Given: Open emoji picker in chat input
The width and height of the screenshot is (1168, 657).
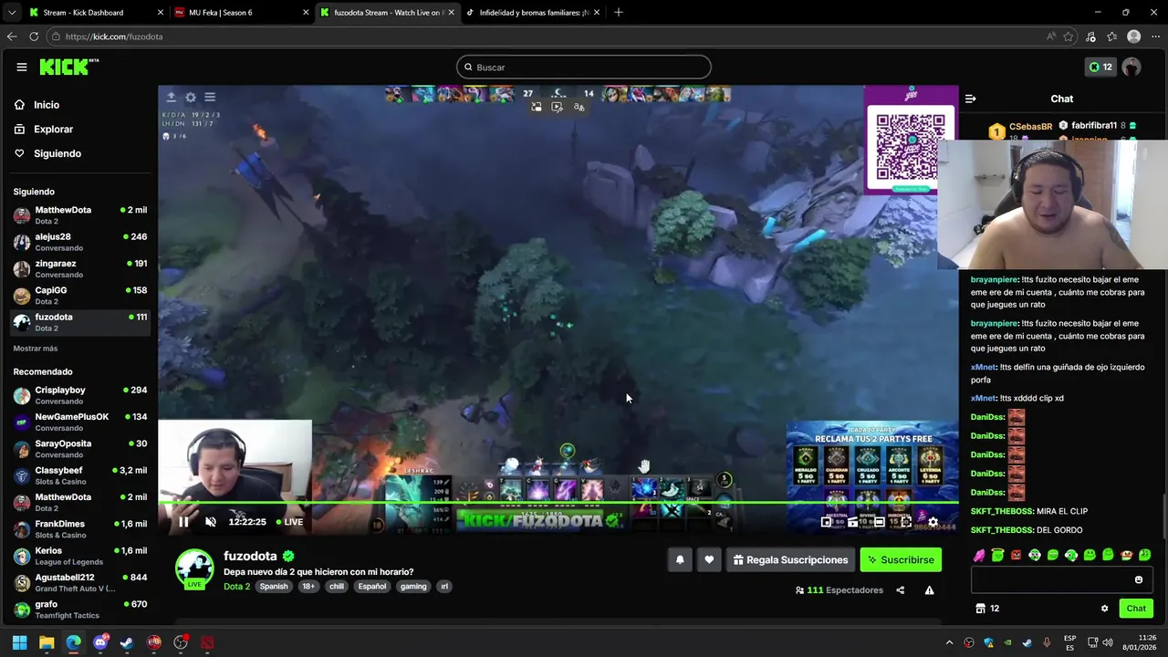Looking at the screenshot, I should coord(1138,579).
